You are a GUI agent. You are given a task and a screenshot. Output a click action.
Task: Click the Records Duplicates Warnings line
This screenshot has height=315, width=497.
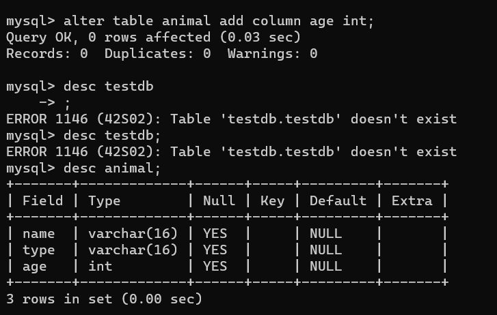coord(161,54)
